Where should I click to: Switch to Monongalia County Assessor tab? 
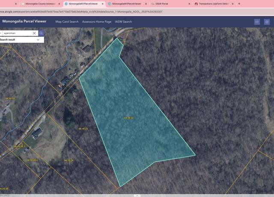40,4
